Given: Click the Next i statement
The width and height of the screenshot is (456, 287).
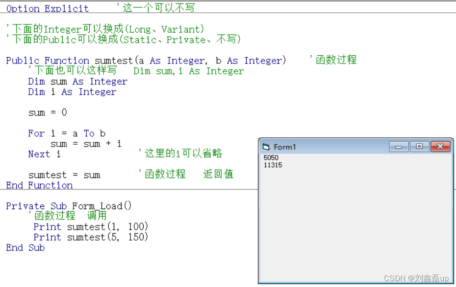Looking at the screenshot, I should pos(44,154).
